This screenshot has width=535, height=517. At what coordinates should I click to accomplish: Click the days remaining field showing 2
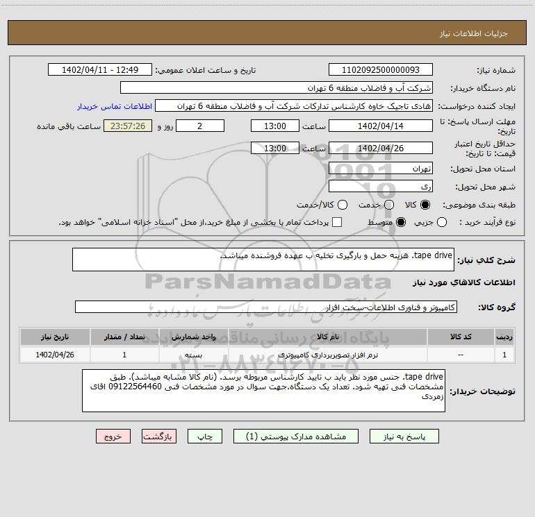tap(200, 126)
